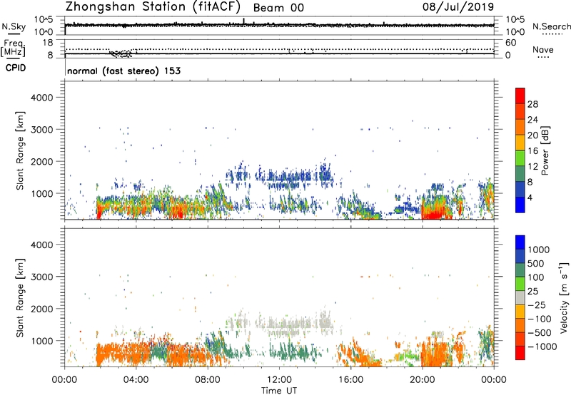Viewport: 571px width, 395px height.
Task: Select the Beam 00 label
Action: click(278, 8)
